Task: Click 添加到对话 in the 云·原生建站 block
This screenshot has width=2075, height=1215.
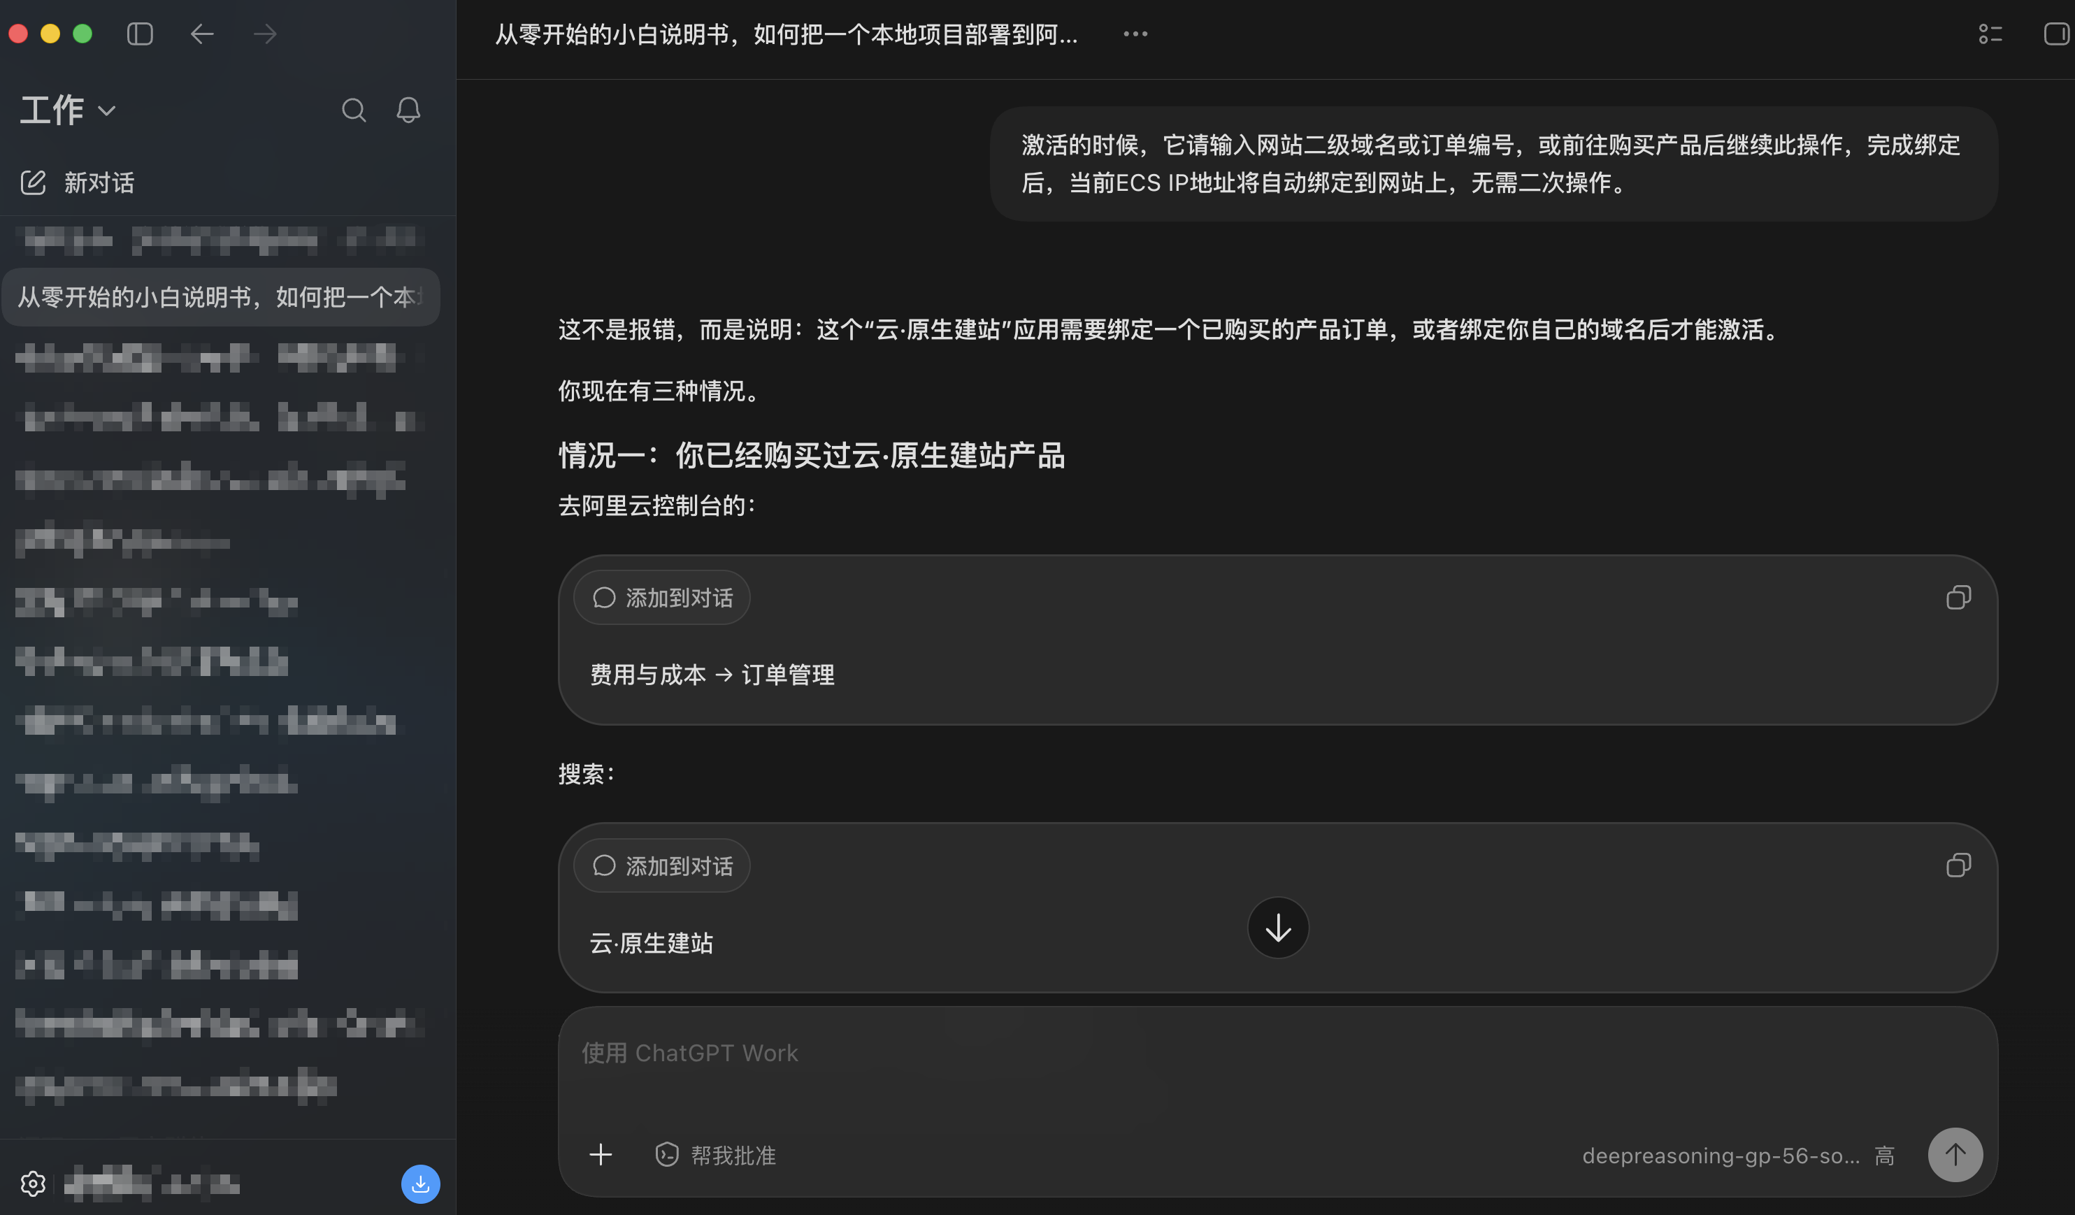Action: tap(662, 866)
